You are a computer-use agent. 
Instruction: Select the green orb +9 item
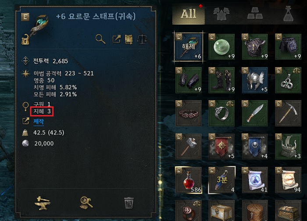click(x=221, y=47)
